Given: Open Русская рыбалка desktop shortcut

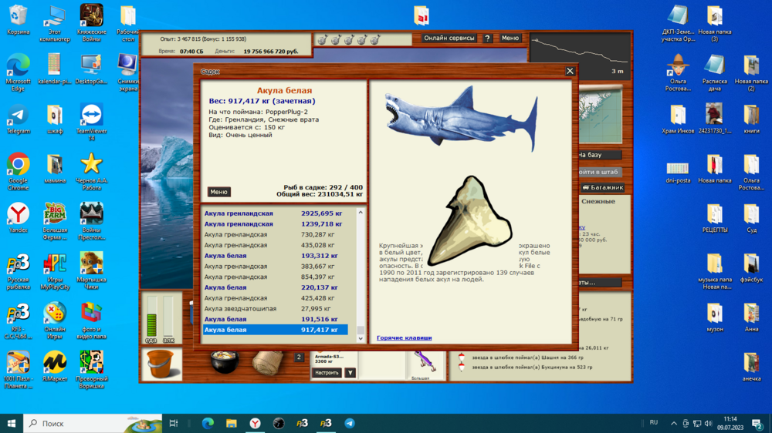Looking at the screenshot, I should click(x=18, y=270).
